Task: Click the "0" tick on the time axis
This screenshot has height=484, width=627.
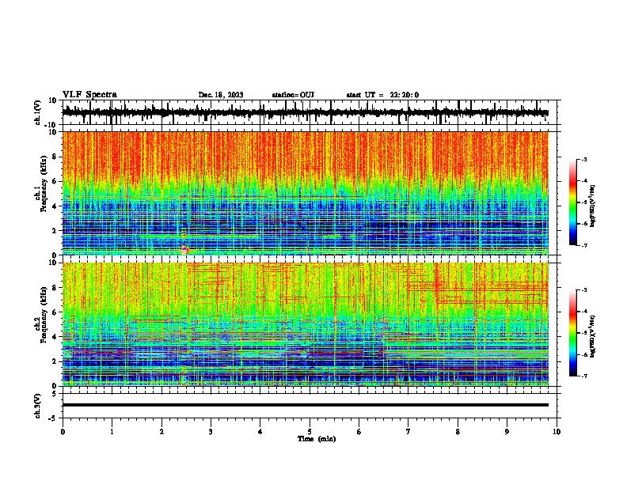Action: point(63,432)
